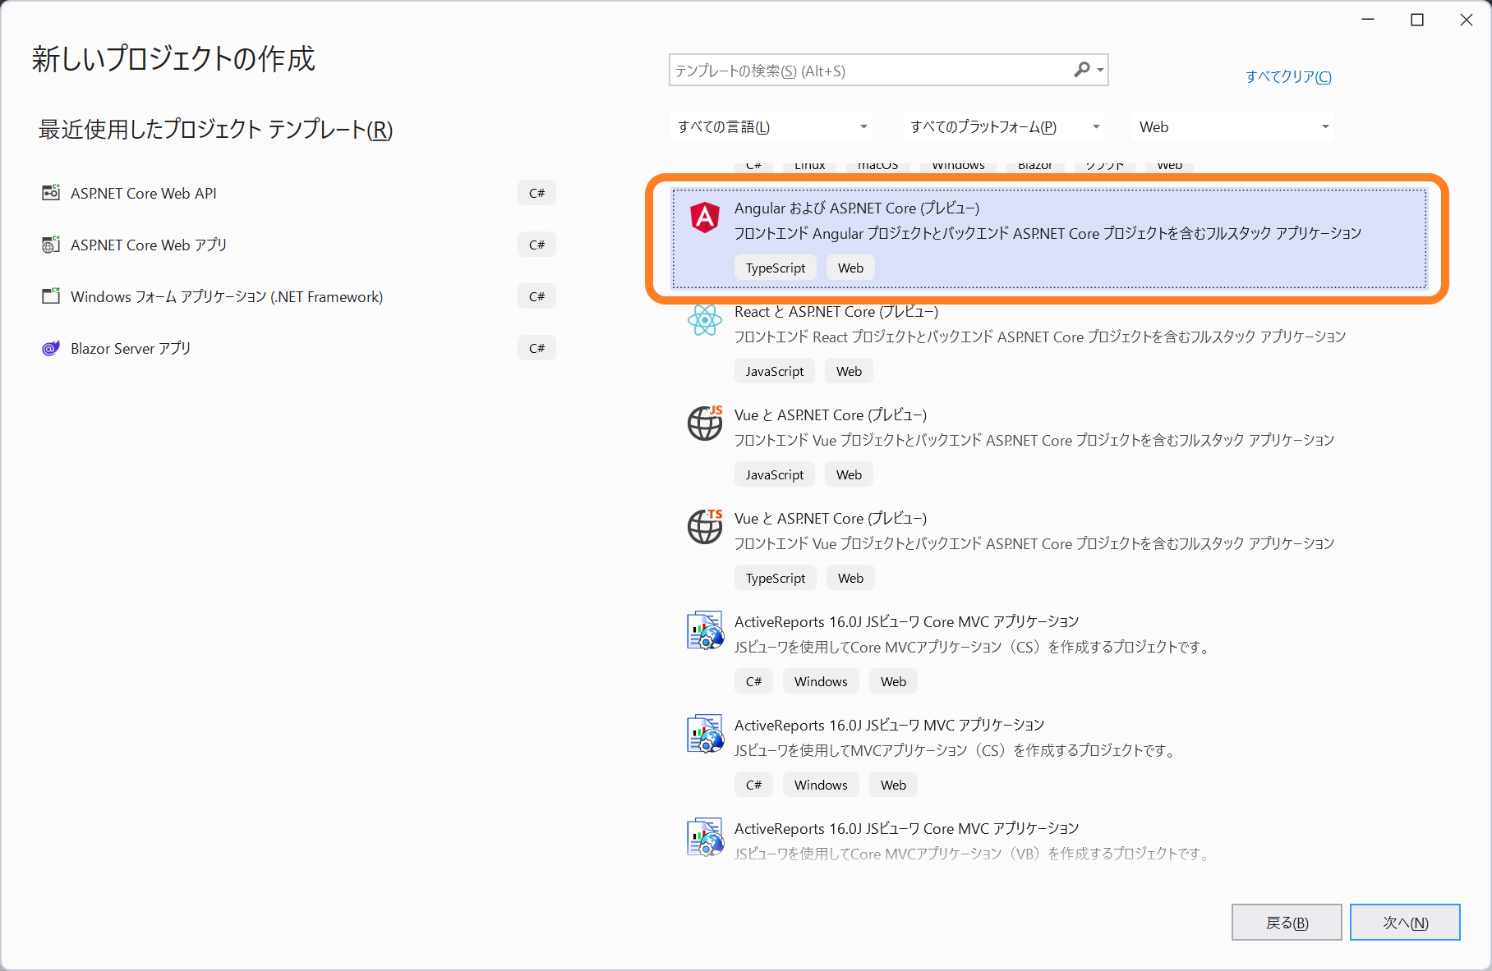Click JavaScript tag under the React template
Image resolution: width=1492 pixels, height=971 pixels.
pos(775,371)
